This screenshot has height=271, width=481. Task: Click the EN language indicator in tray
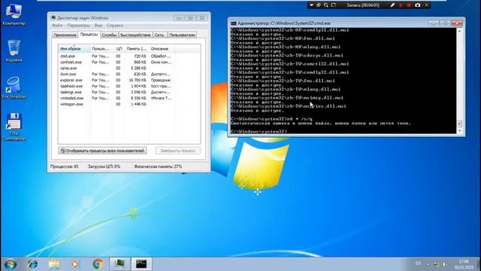click(418, 263)
